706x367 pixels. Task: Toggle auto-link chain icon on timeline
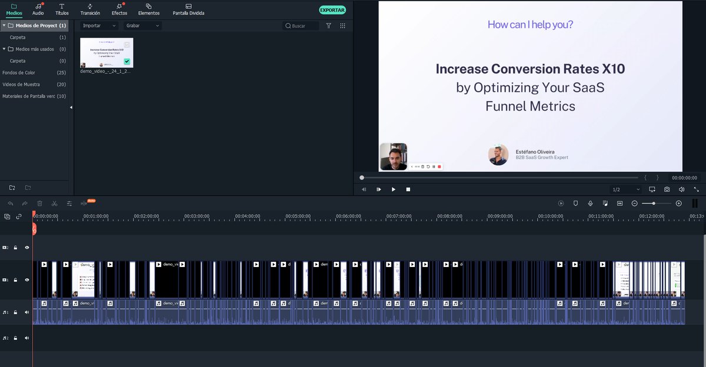tap(19, 216)
